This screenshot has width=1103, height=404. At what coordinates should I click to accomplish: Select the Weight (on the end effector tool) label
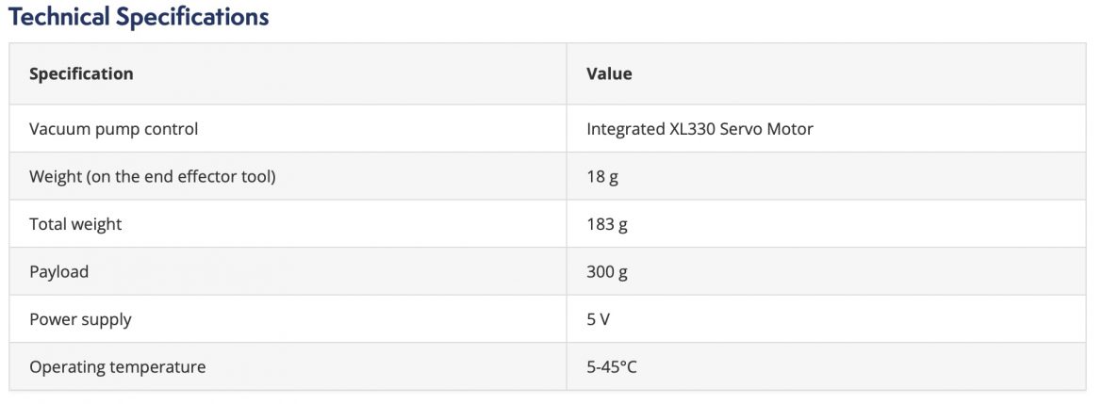coord(152,176)
